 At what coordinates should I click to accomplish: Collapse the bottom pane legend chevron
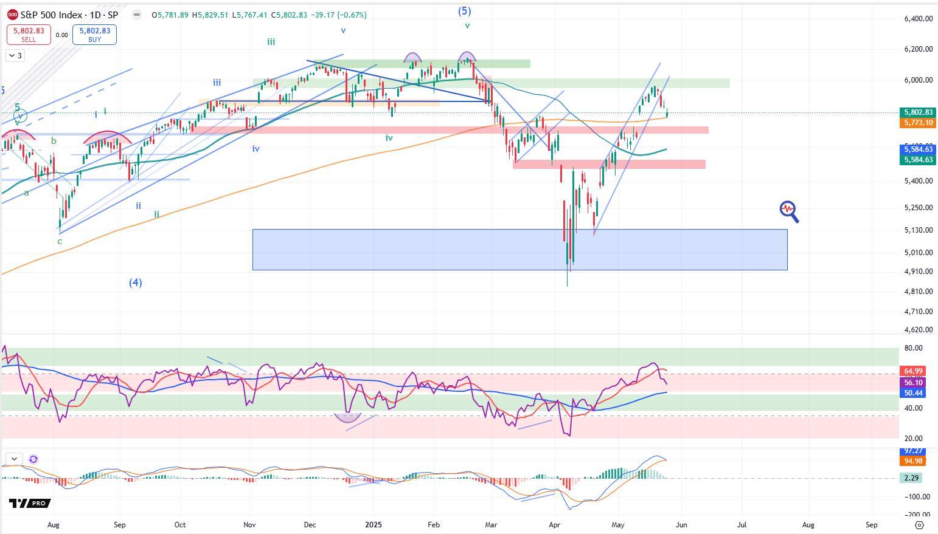(14, 459)
